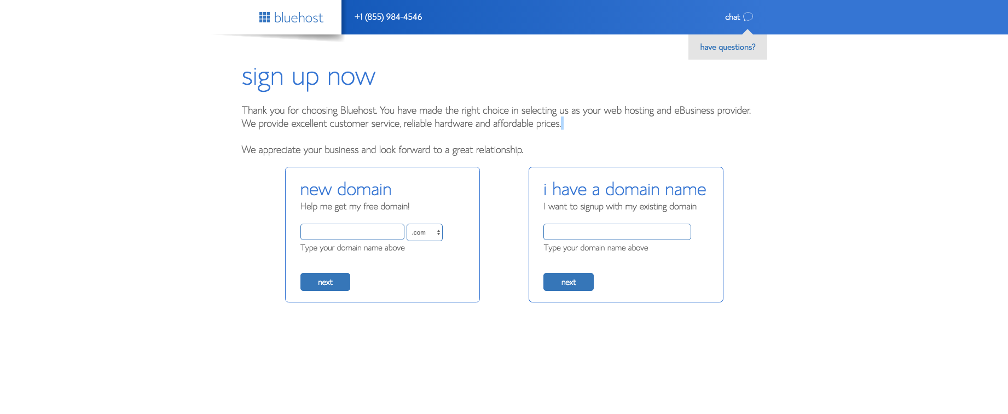Click the bluehost brand name link
The image size is (1008, 414).
pos(298,18)
